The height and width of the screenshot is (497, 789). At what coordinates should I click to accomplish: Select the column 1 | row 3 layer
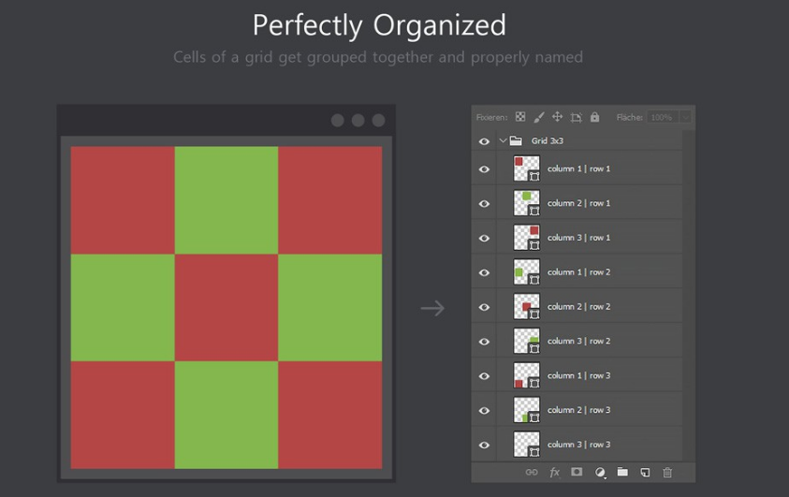[578, 375]
